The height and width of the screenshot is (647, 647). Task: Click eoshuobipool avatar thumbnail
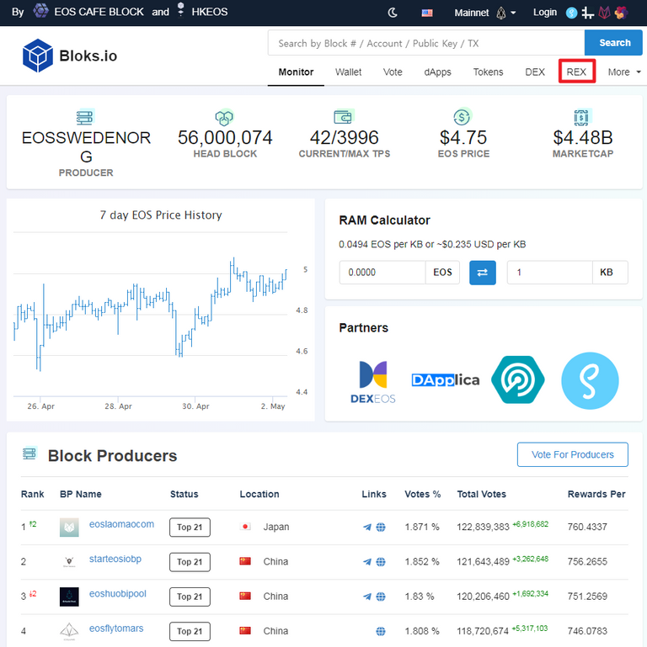[x=69, y=597]
